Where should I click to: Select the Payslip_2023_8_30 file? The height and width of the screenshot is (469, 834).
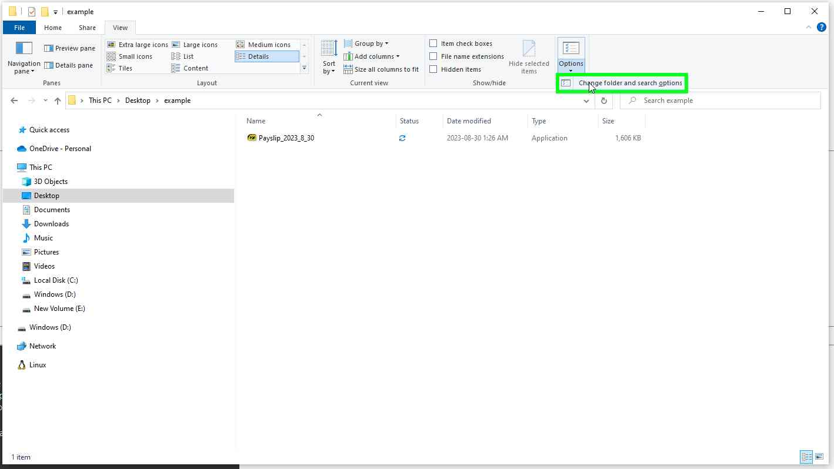[x=286, y=138]
